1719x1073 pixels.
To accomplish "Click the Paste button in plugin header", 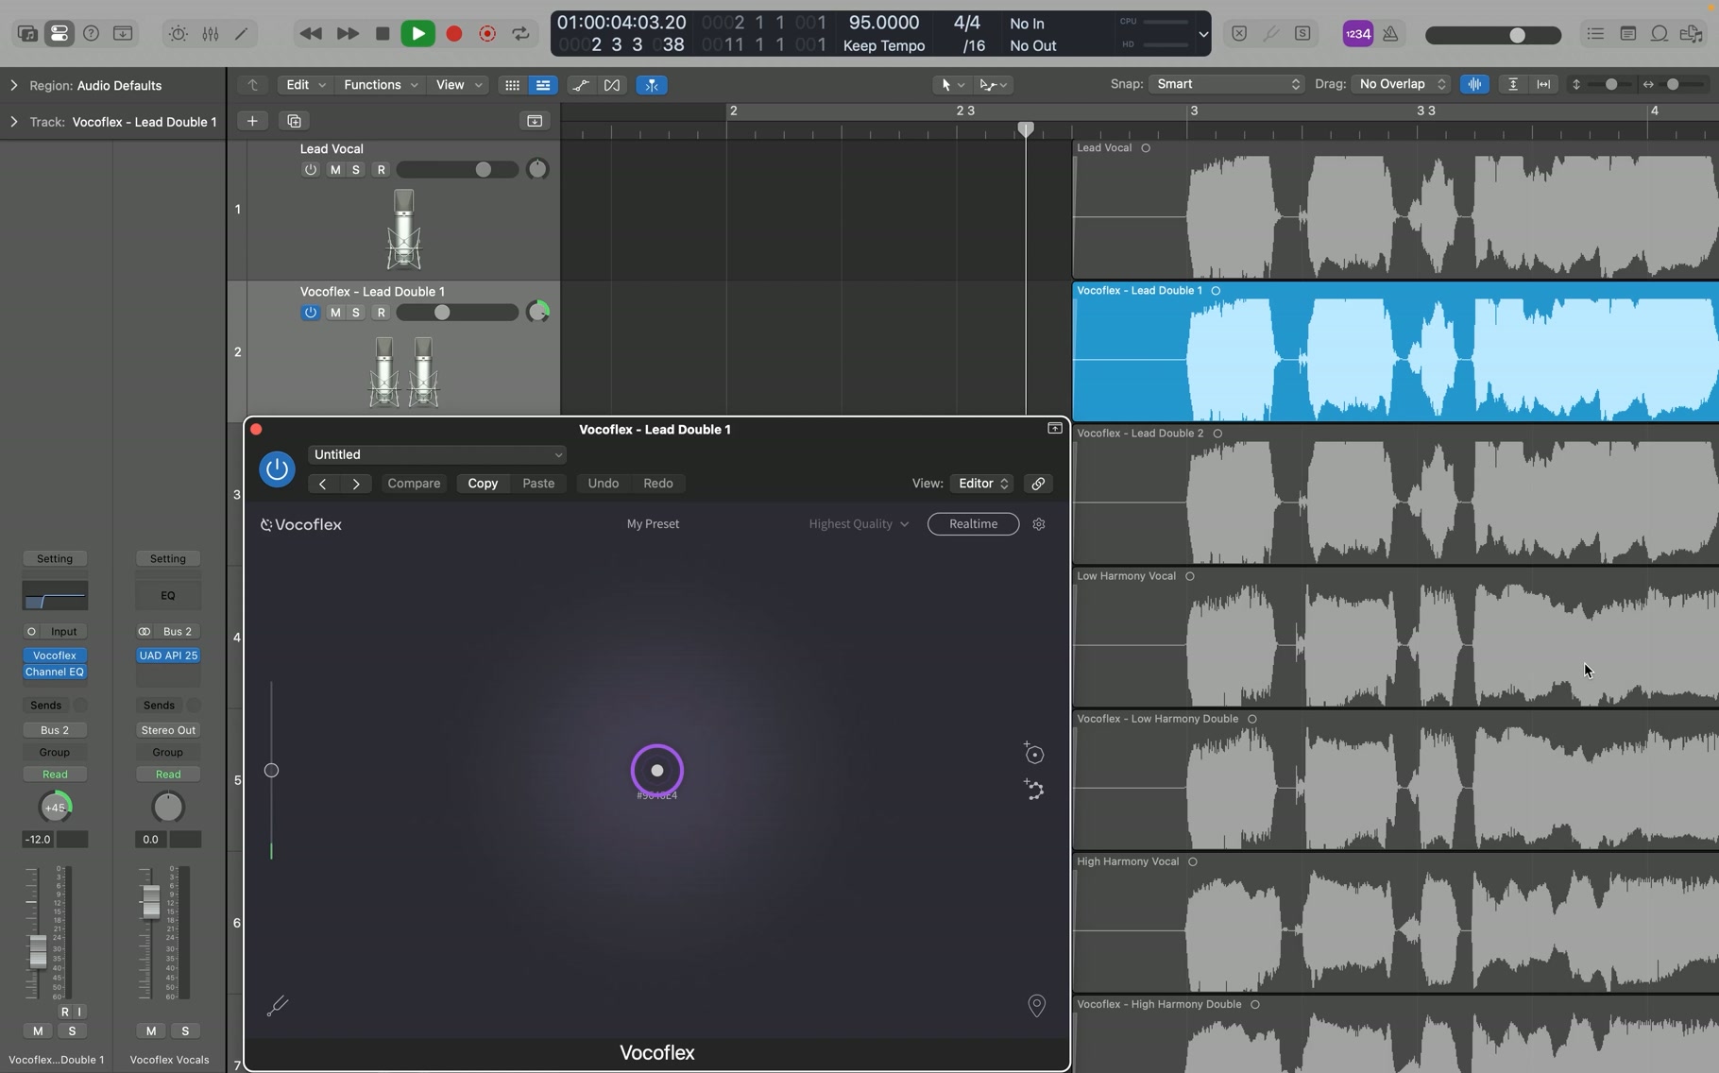I will 538,484.
